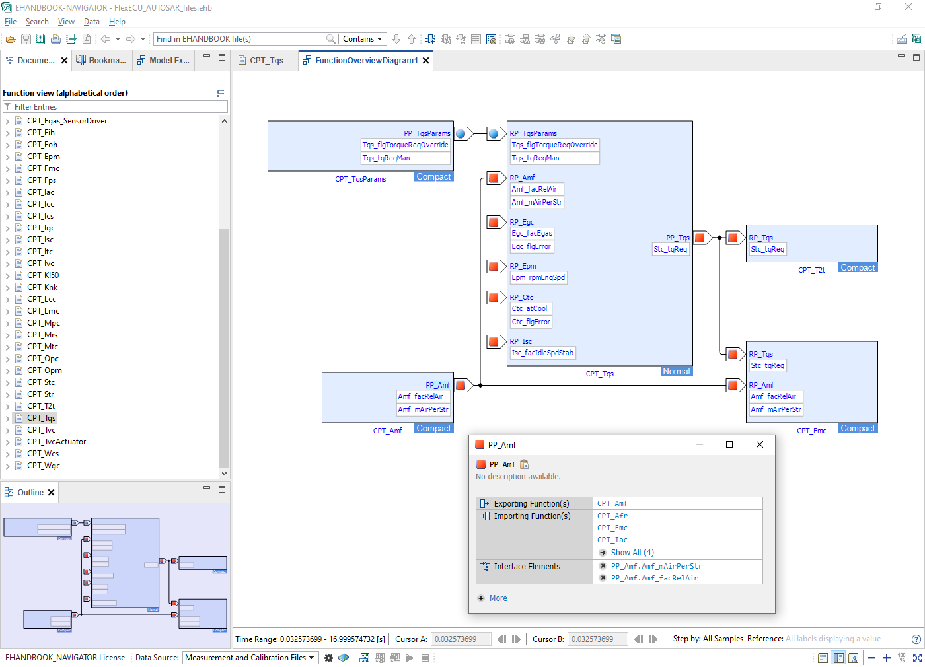This screenshot has width=925, height=667.
Task: Toggle CPT_Tqs block Normal view label
Action: (676, 372)
